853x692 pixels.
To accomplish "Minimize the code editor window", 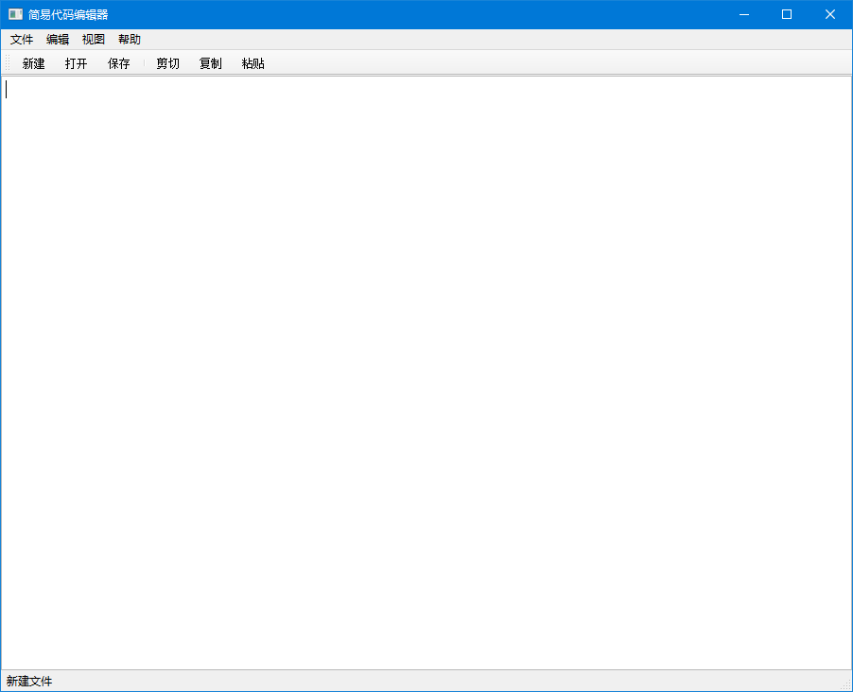I will pos(743,14).
